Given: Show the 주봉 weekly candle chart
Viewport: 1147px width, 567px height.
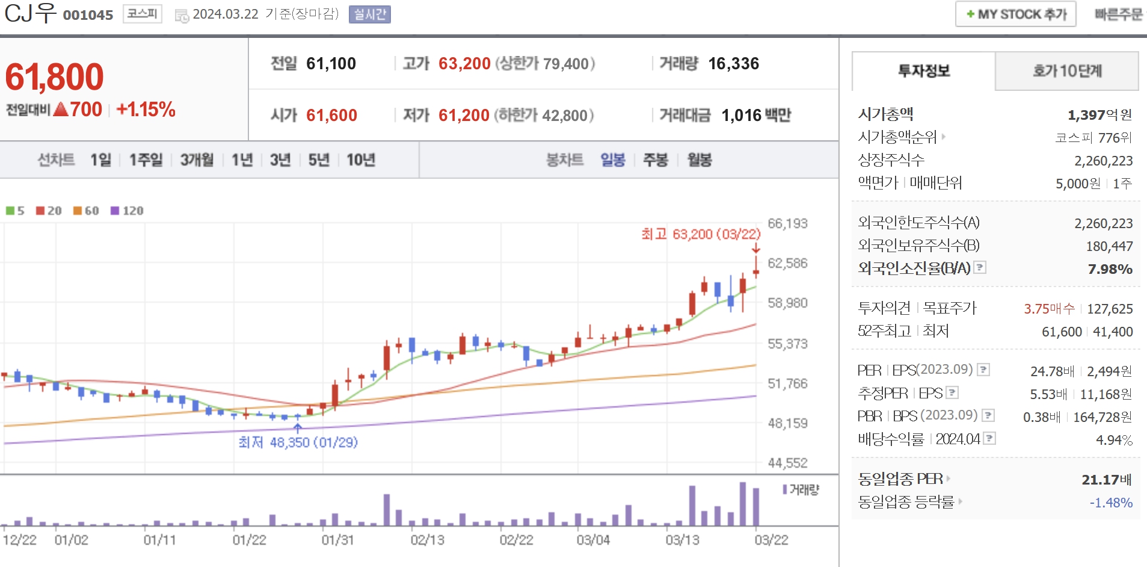Looking at the screenshot, I should (x=656, y=160).
